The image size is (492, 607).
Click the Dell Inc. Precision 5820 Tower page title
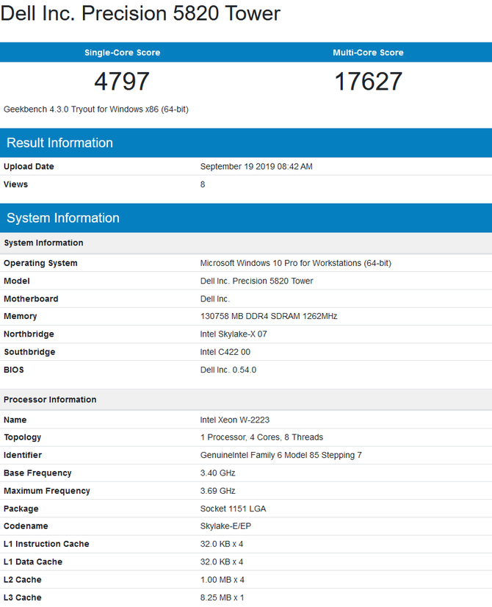[140, 14]
